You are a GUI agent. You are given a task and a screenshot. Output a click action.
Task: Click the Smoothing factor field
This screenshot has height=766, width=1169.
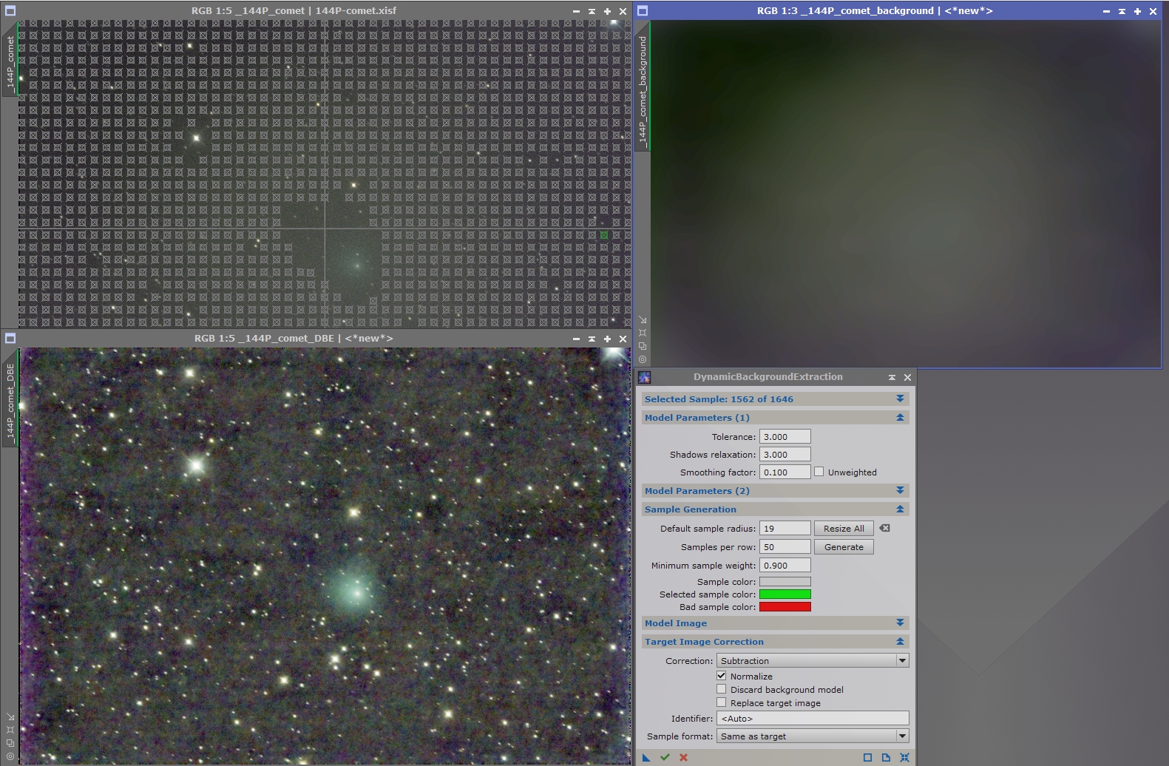[785, 472]
